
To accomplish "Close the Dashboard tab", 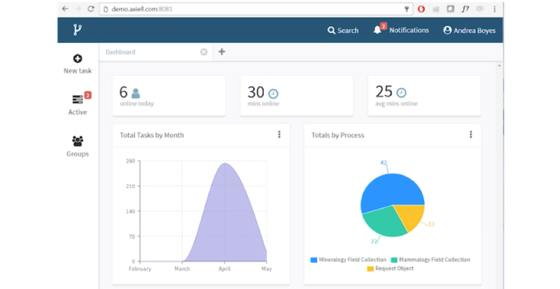I will click(x=204, y=52).
